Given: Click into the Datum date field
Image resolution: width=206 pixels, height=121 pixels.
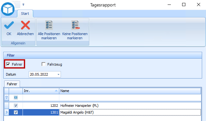Looking at the screenshot, I should [43, 74].
